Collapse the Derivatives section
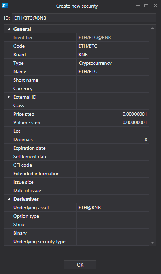This screenshot has width=161, height=274. [9, 199]
